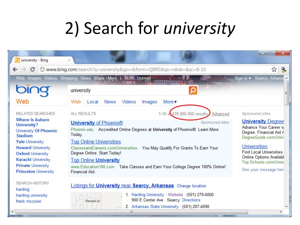Open Maps in the top navigation bar

tap(99, 78)
